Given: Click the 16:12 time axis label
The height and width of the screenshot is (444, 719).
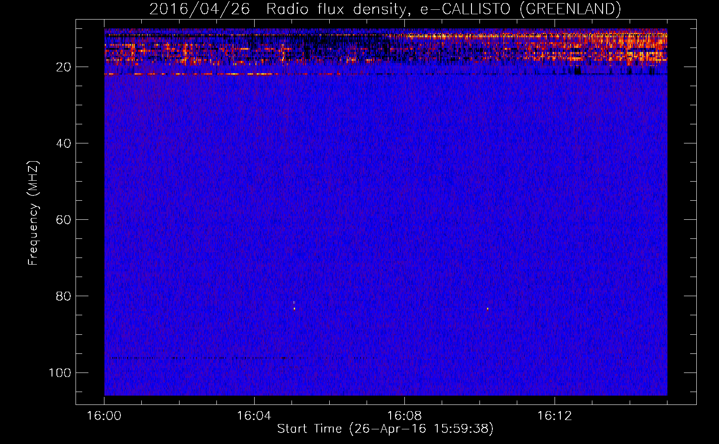Looking at the screenshot, I should (x=555, y=416).
